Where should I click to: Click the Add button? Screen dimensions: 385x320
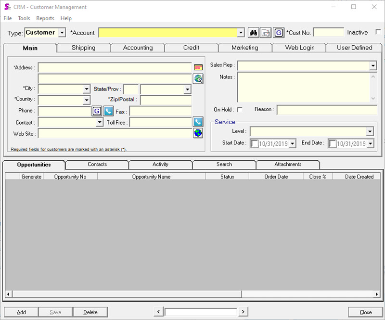click(x=20, y=312)
